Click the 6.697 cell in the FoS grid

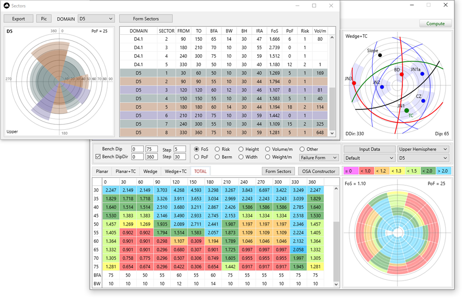[x=264, y=190]
